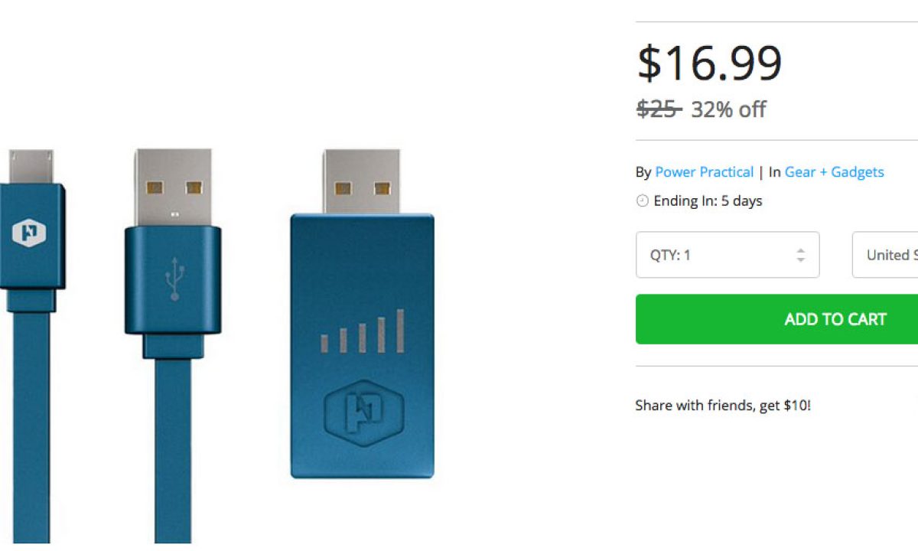Image resolution: width=918 pixels, height=551 pixels.
Task: Click the clock icon beside Ending In
Action: 642,201
